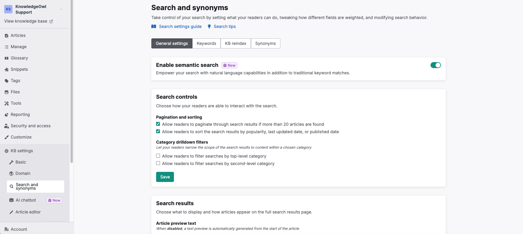
Task: Turn off the Enable semantic search toggle
Action: (436, 65)
